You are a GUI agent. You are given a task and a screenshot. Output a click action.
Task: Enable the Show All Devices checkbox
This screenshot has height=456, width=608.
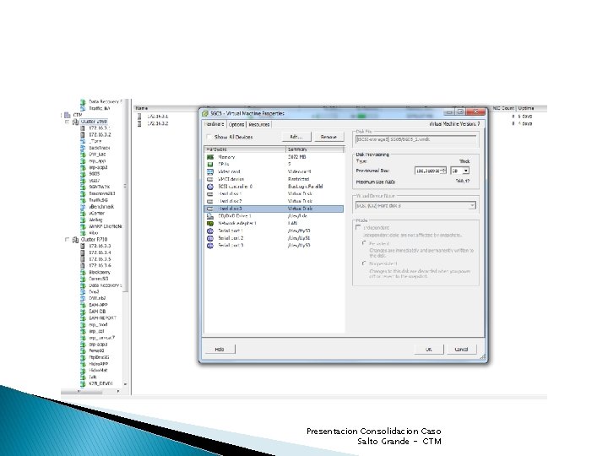tap(209, 137)
